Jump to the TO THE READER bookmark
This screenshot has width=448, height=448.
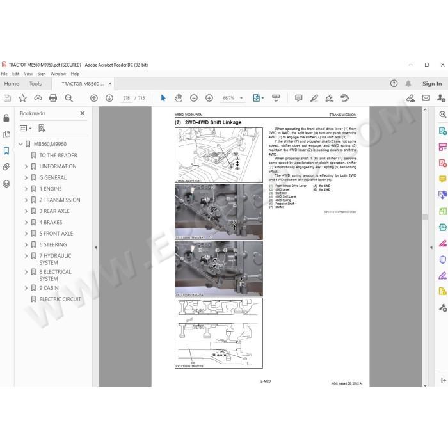pyautogui.click(x=58, y=156)
